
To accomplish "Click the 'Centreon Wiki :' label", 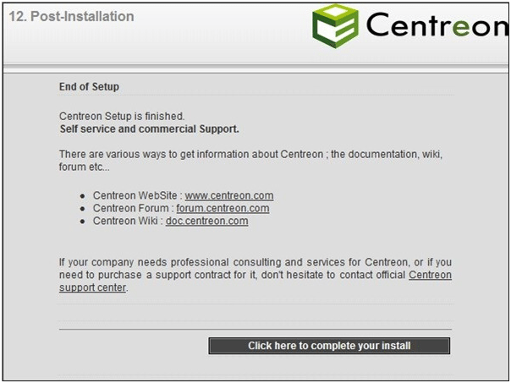I will pos(128,222).
